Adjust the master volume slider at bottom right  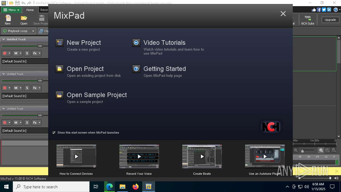pyautogui.click(x=330, y=178)
